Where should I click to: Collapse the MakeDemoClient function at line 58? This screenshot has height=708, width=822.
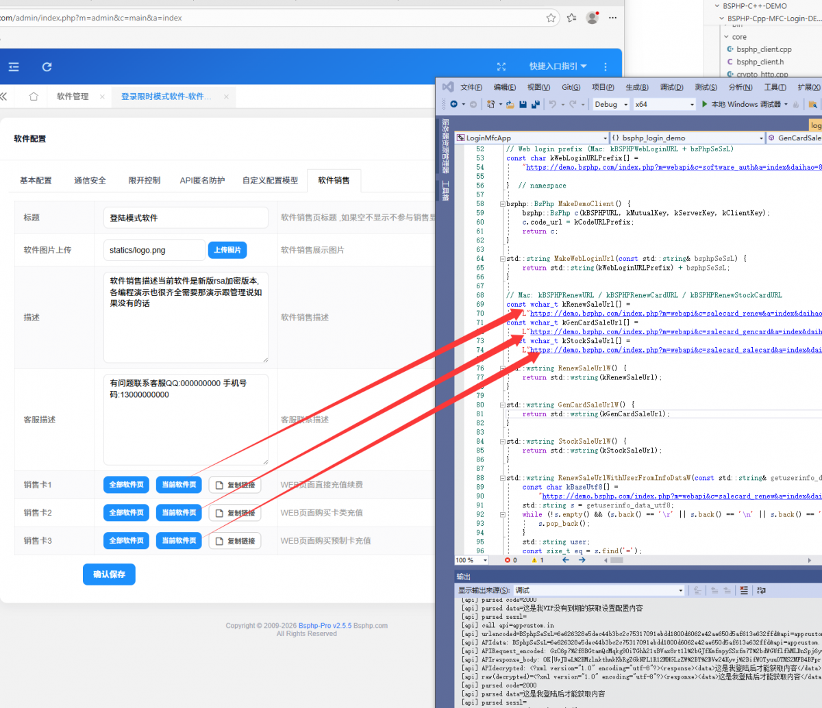503,203
